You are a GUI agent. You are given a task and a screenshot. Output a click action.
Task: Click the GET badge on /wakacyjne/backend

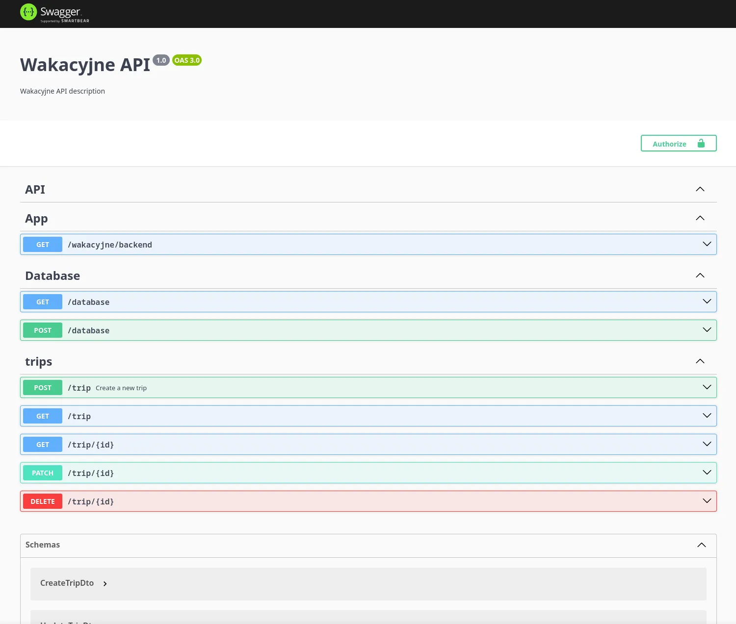pyautogui.click(x=42, y=244)
